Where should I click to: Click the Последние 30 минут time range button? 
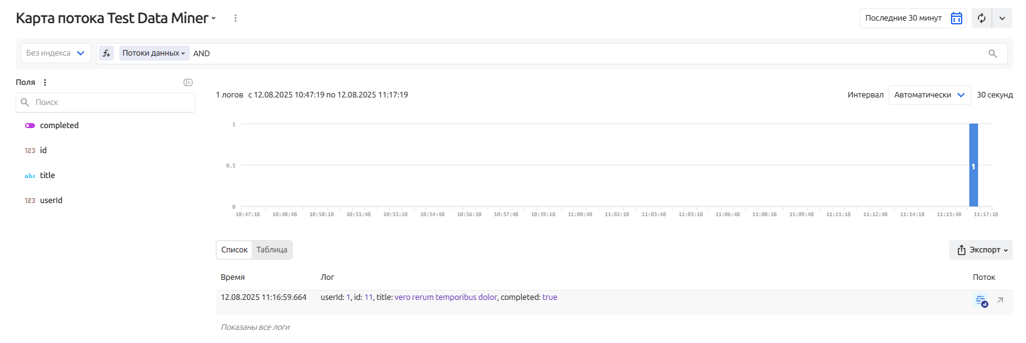(x=904, y=18)
